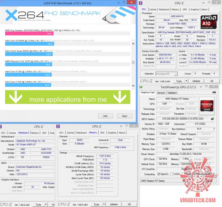Image resolution: width=222 pixels, height=207 pixels.
Task: Select Graphics Card tab in GPU-Z
Action: pyautogui.click(x=148, y=92)
